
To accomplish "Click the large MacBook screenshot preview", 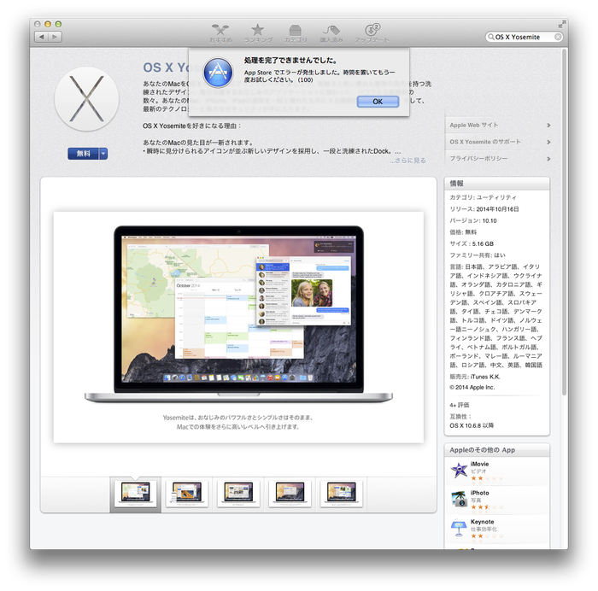I will 238,327.
